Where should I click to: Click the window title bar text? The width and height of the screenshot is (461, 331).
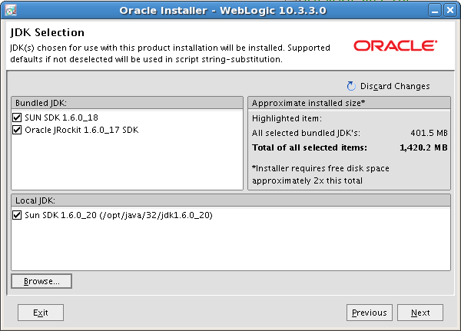[223, 11]
